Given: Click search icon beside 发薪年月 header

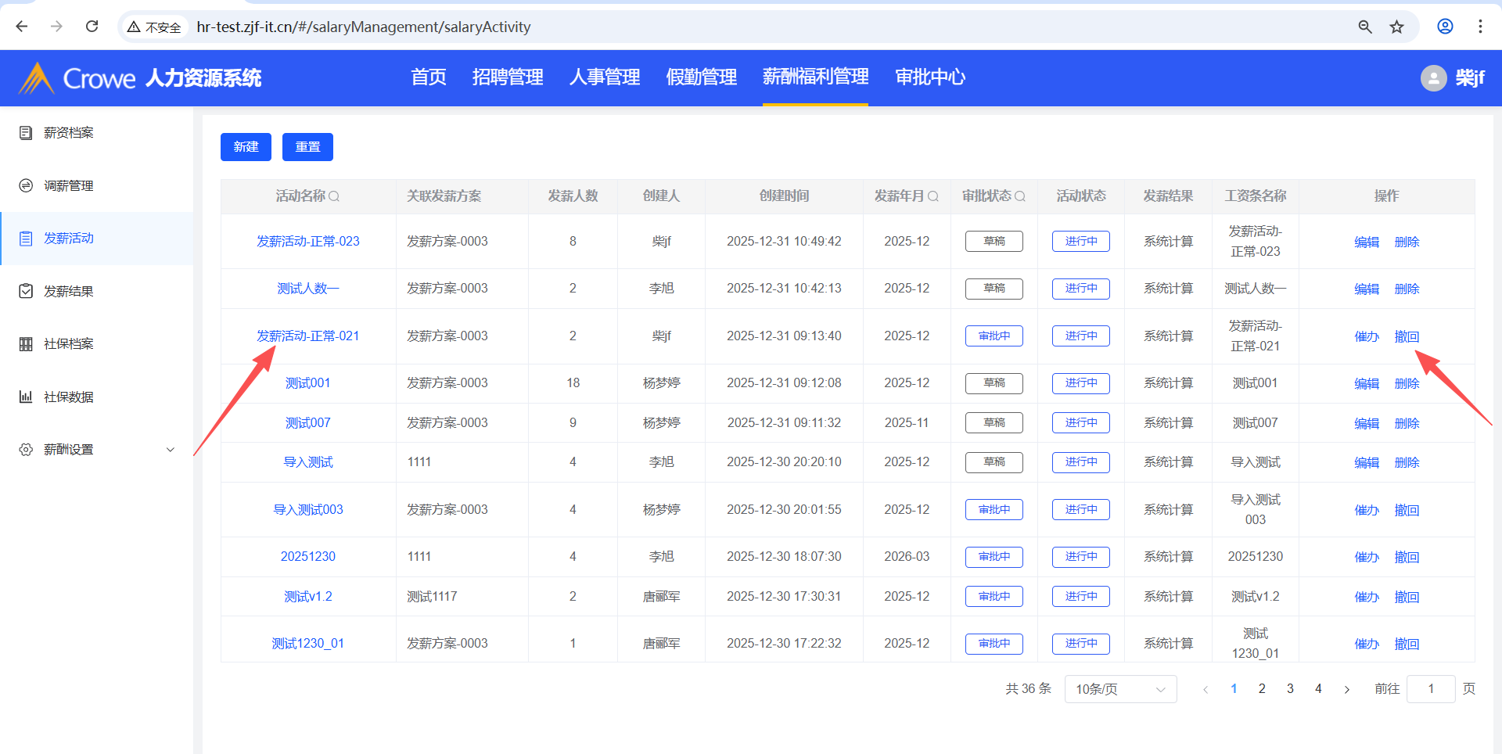Looking at the screenshot, I should [x=933, y=196].
